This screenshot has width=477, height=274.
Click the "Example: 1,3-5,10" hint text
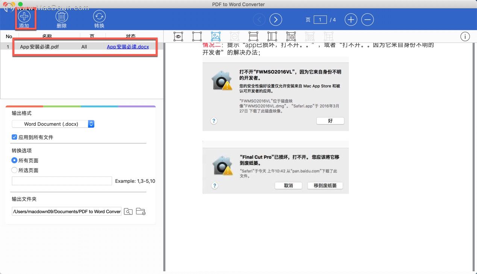point(135,181)
